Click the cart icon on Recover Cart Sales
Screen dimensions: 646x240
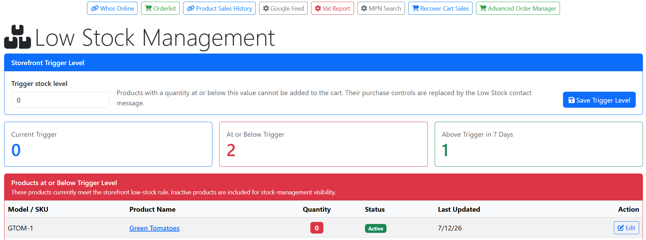coord(416,9)
